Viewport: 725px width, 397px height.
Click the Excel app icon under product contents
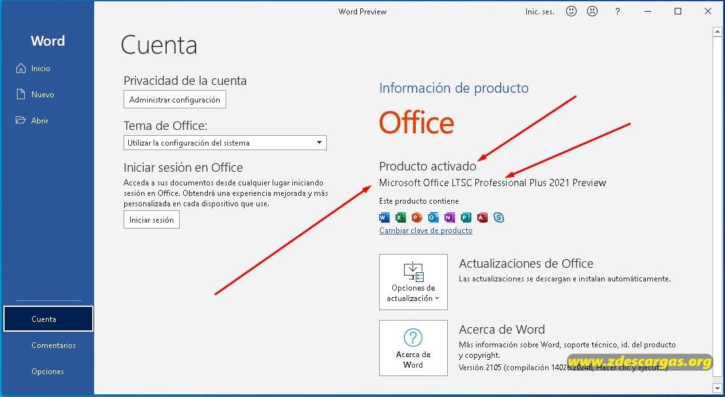(x=400, y=217)
